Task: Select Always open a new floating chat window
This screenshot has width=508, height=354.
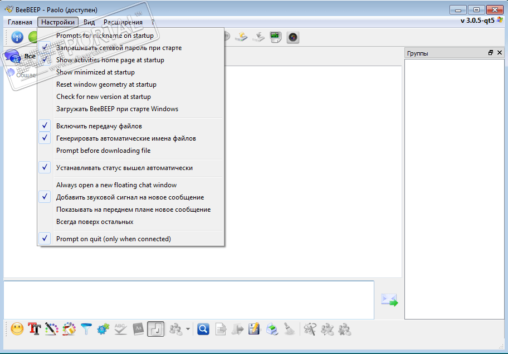Action: 130,185
